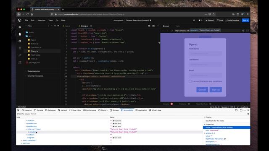Reload the page with Firefox refresh icon
The image size is (269, 151).
pos(27,14)
